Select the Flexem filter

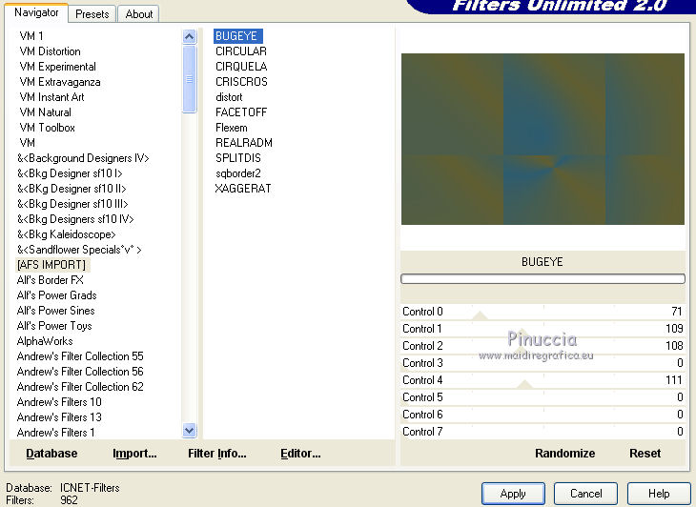232,128
